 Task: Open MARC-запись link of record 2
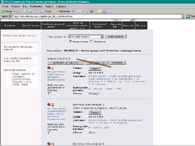coord(56,114)
